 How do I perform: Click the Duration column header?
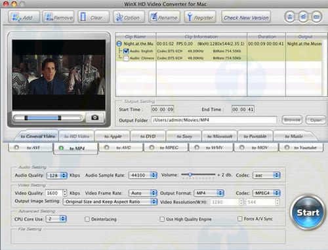pos(266,37)
